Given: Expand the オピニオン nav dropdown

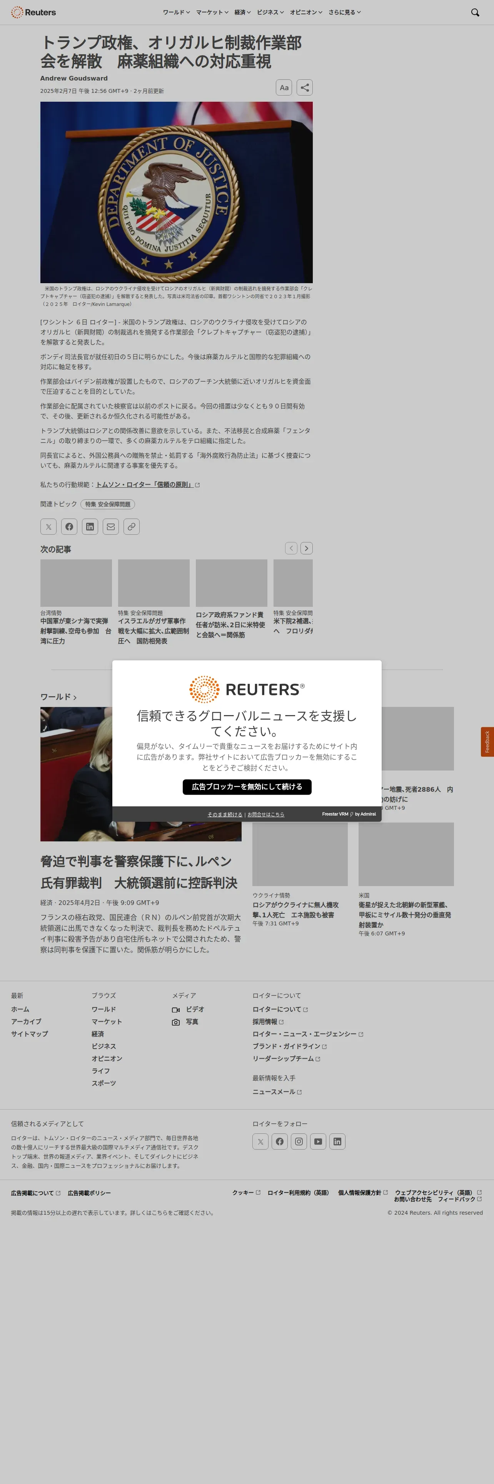Looking at the screenshot, I should click(x=306, y=12).
